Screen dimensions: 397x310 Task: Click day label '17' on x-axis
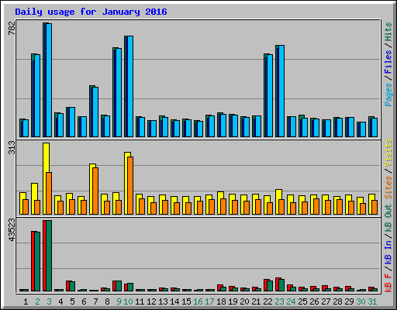(209, 301)
